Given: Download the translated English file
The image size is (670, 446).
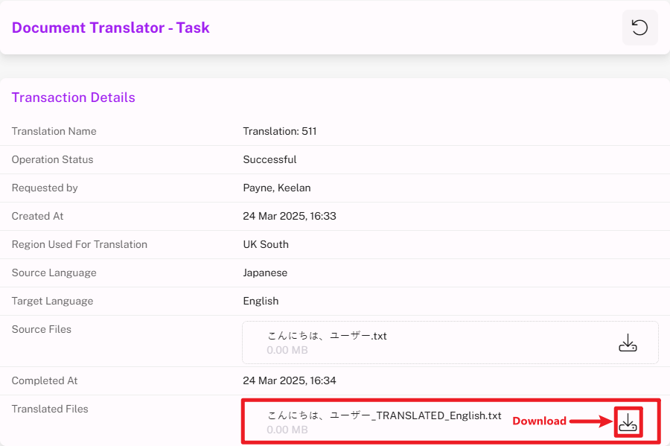Looking at the screenshot, I should 628,422.
